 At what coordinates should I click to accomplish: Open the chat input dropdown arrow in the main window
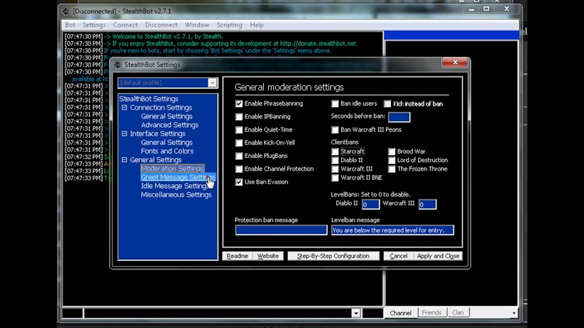coord(356,313)
